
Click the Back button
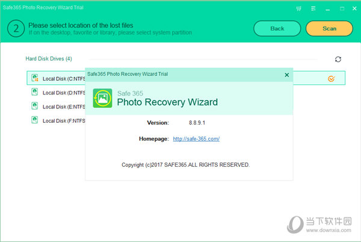point(277,28)
